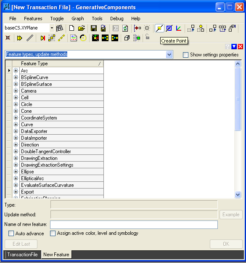246x263 pixels.
Task: Open the File menu
Action: 13,19
